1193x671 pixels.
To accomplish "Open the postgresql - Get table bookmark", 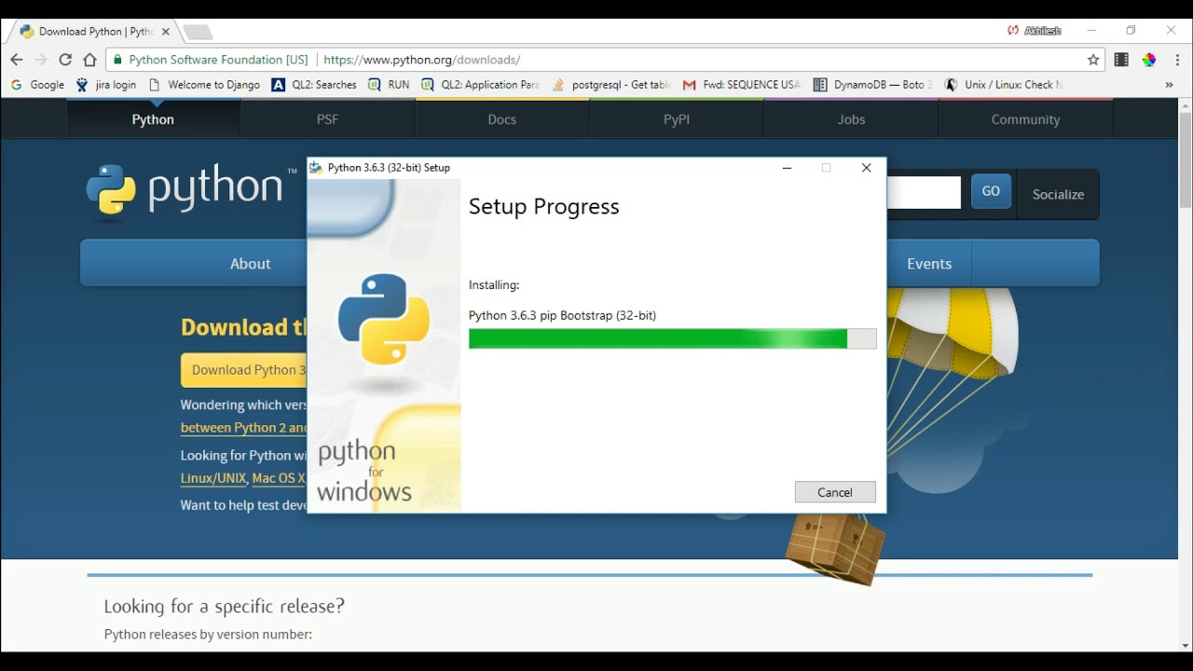I will click(x=611, y=85).
